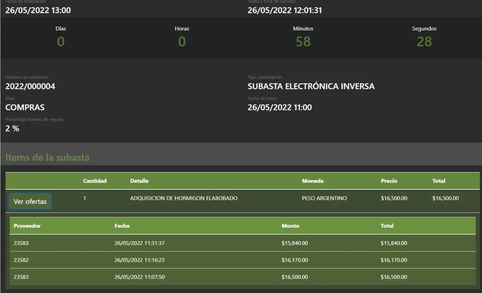Select the Fecha header in offers table

[x=122, y=226]
